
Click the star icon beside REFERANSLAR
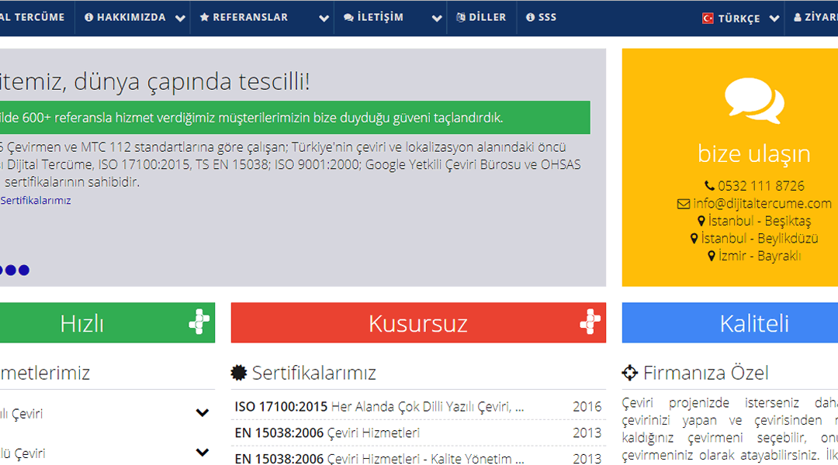pos(204,18)
